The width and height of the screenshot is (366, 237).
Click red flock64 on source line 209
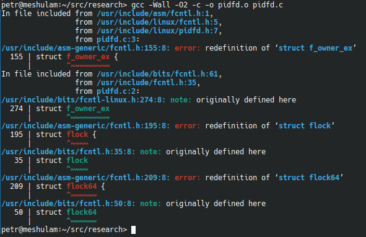click(x=82, y=186)
